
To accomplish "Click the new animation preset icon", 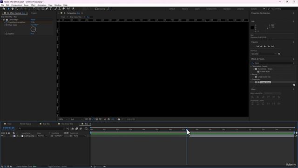I will click(294, 85).
